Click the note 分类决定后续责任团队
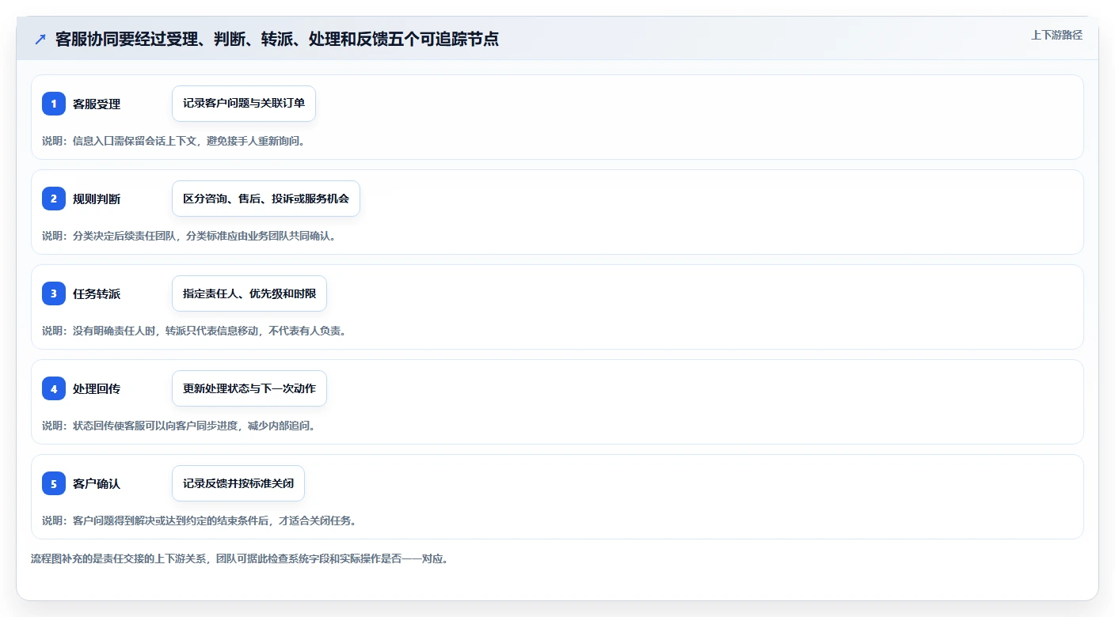The width and height of the screenshot is (1115, 617). [x=188, y=236]
